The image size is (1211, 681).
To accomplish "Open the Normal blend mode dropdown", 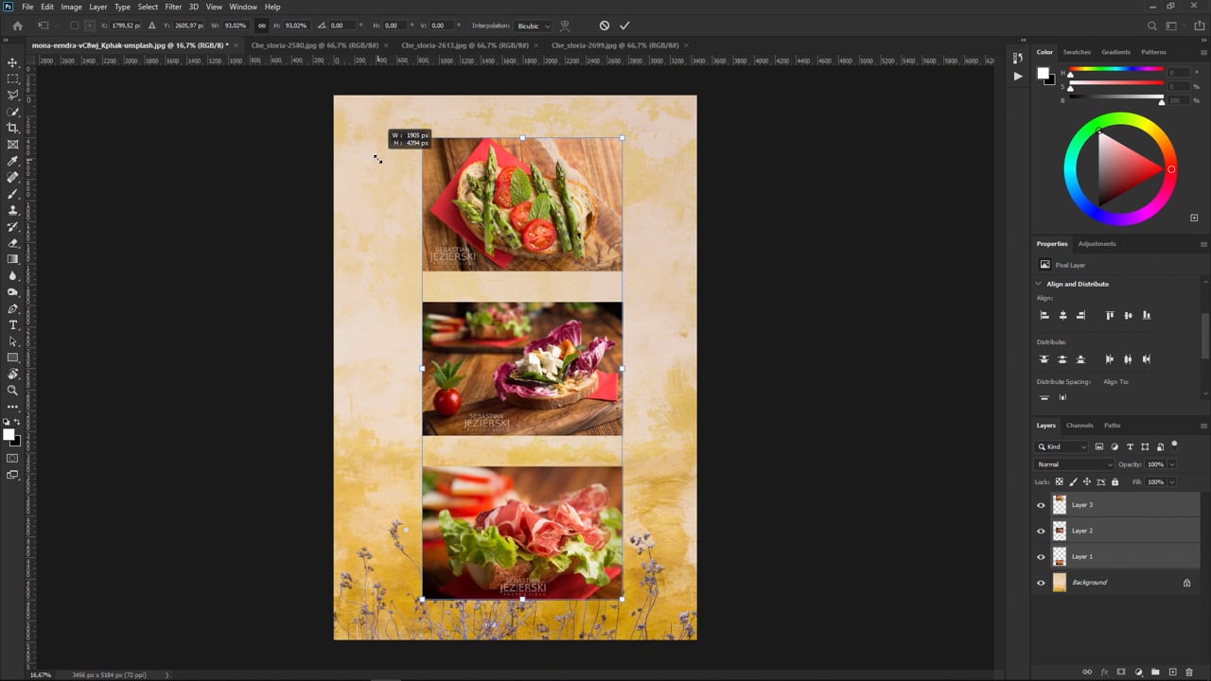I will pos(1074,464).
